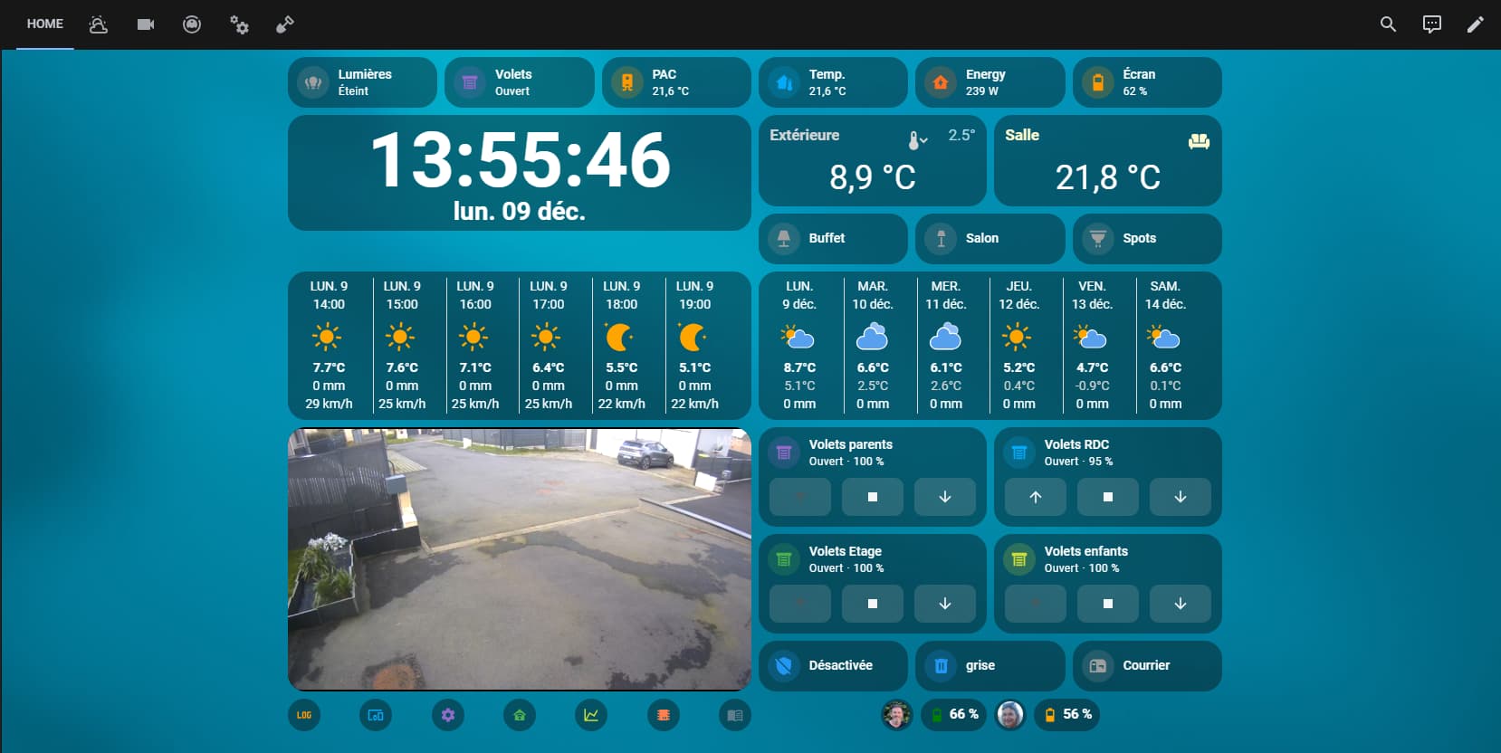Image resolution: width=1501 pixels, height=753 pixels.
Task: Open the Energy 239 W chip
Action: click(990, 82)
